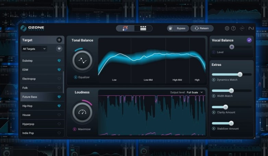Viewport: 268px width, 156px height.
Task: Uncheck the Vocal Balance checkmark
Action: coord(249,40)
